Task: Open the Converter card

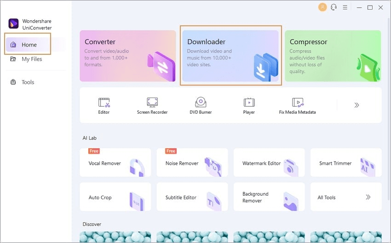Action: 128,56
